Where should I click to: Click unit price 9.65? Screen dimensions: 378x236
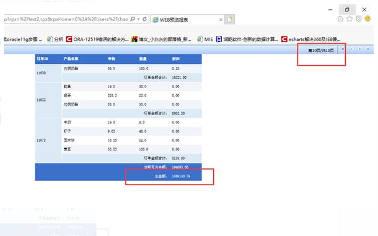[x=112, y=131]
